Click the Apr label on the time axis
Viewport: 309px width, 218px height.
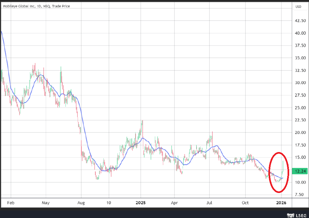(x=174, y=203)
